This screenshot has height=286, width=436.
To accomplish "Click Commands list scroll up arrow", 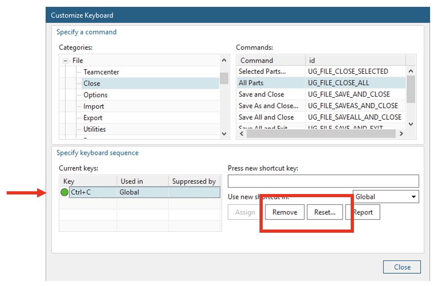I will tap(411, 71).
